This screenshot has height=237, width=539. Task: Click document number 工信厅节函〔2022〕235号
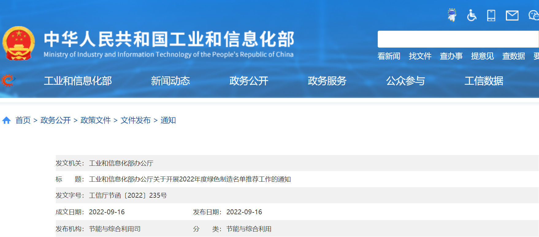[128, 196]
